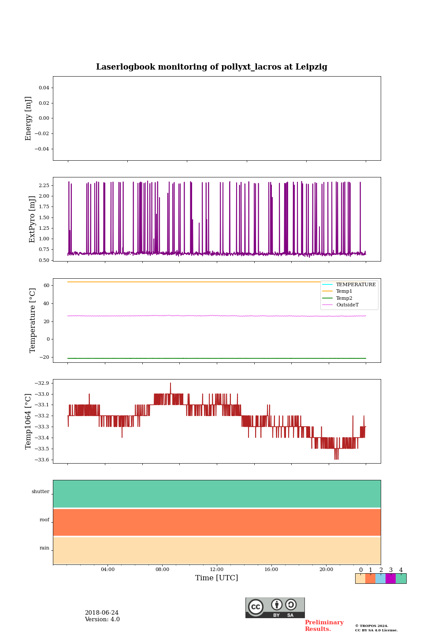Click the rain row label
The height and width of the screenshot is (634, 423).
[45, 548]
